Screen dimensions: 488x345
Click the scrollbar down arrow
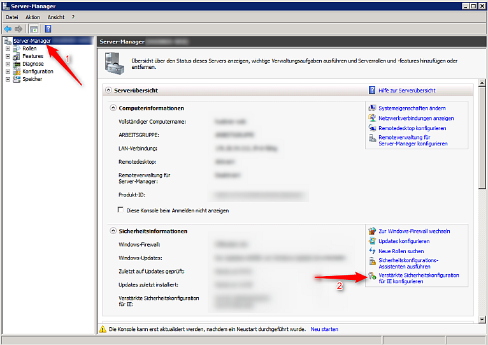click(x=482, y=319)
